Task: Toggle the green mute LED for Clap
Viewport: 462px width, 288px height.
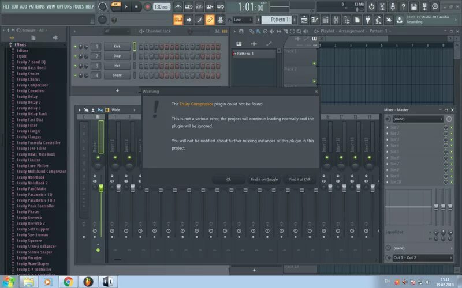Action: pyautogui.click(x=76, y=56)
